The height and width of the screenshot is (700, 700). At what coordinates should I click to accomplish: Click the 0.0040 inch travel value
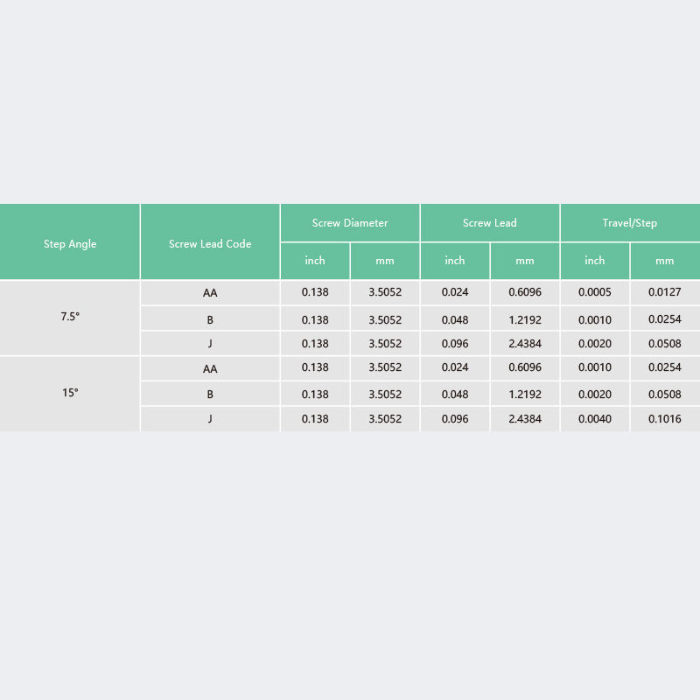(595, 419)
